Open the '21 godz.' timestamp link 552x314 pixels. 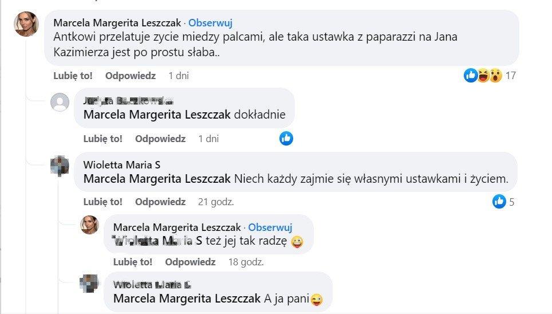coord(216,202)
